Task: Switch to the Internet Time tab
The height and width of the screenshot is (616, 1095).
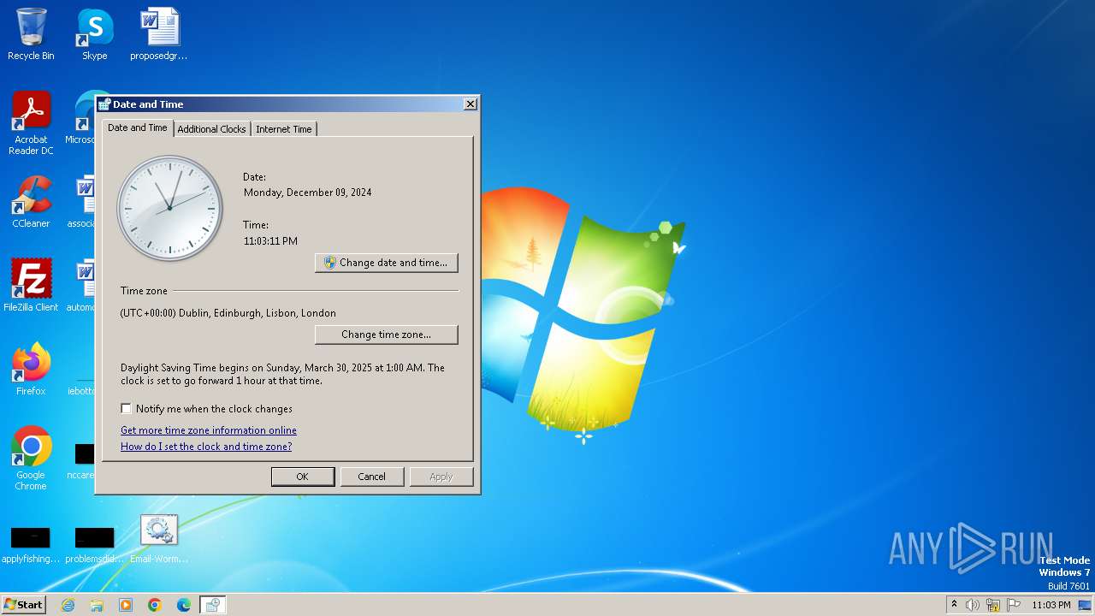Action: (x=284, y=129)
